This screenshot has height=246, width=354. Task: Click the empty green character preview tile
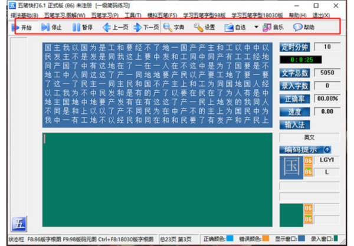pos(291,215)
